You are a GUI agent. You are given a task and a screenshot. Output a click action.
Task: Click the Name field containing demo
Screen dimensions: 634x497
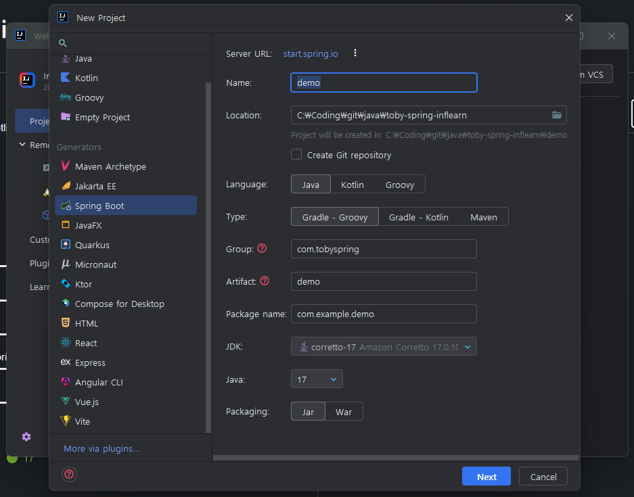(x=384, y=82)
